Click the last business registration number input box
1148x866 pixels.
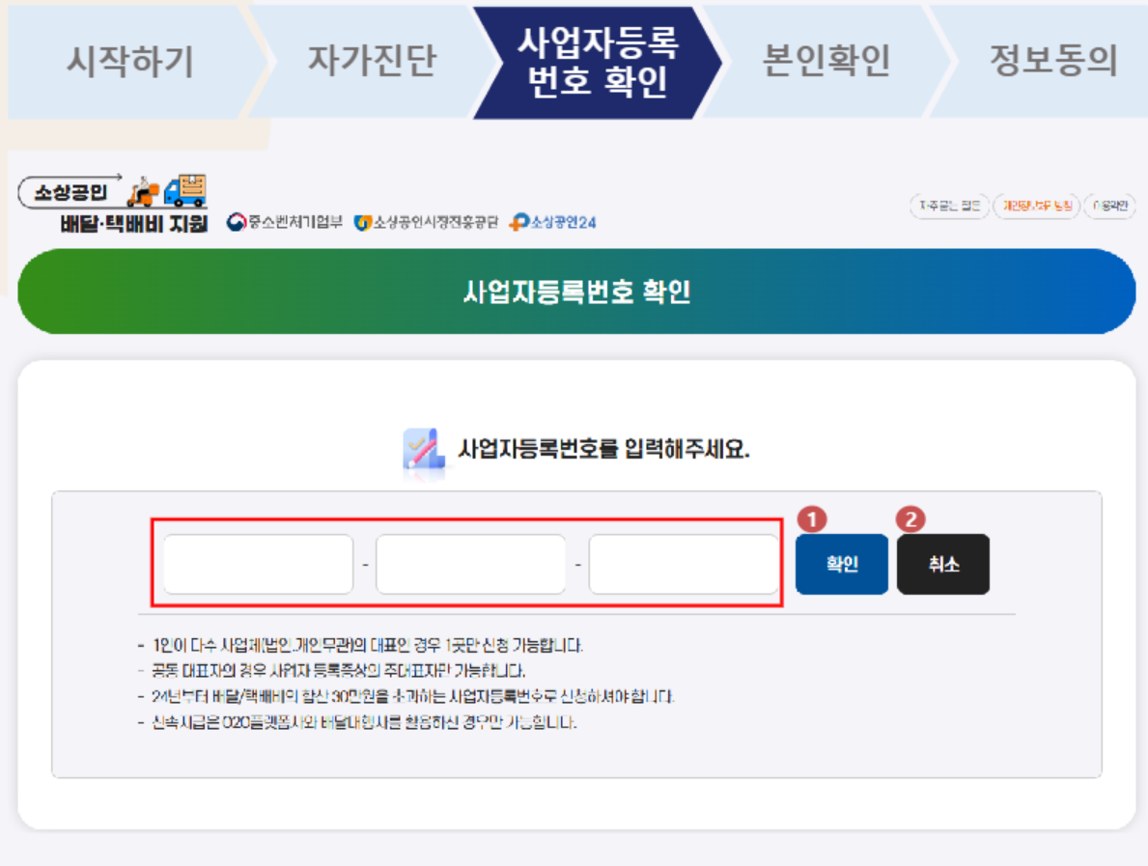click(x=683, y=564)
